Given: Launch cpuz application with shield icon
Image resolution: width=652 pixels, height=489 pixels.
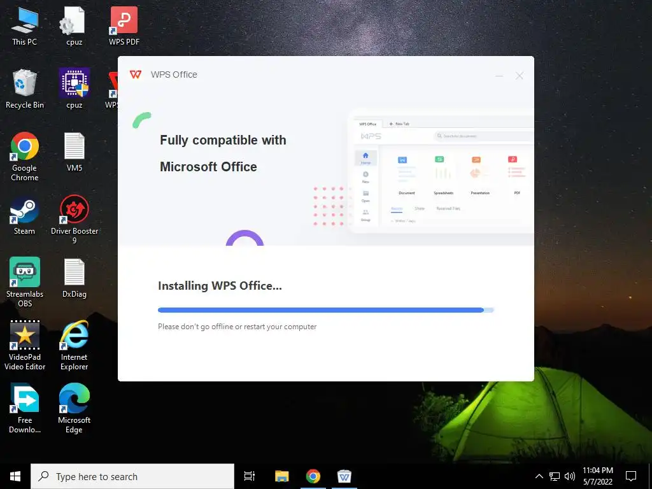Looking at the screenshot, I should coord(74,89).
